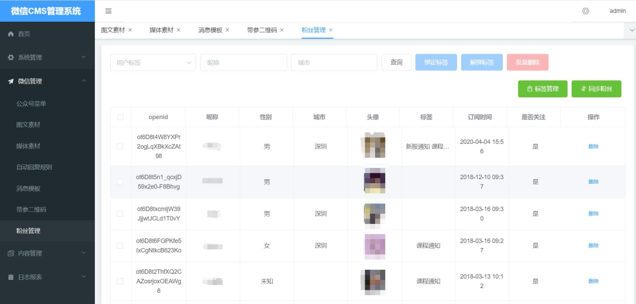
Task: Toggle the select-all checkbox in table header
Action: [x=121, y=117]
